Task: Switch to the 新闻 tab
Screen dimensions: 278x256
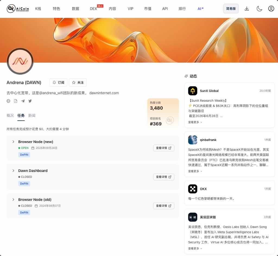Action: (x=32, y=116)
